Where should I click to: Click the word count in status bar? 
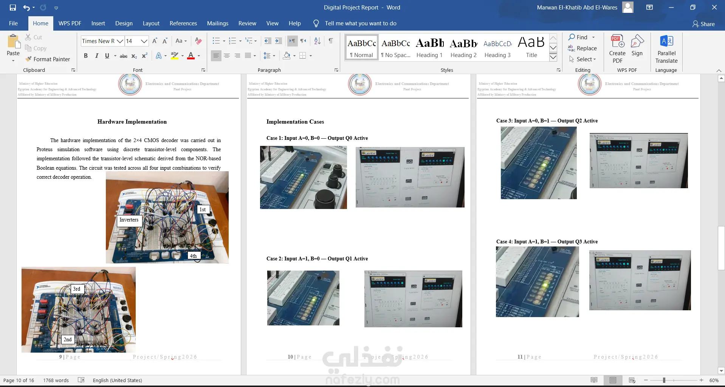tap(56, 380)
